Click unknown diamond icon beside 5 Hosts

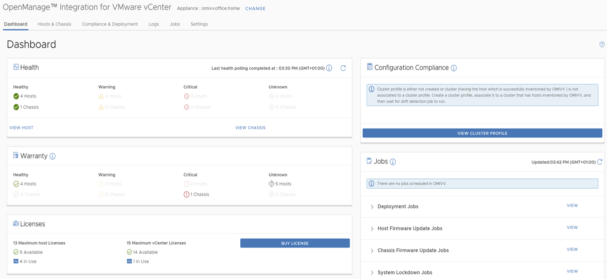272,184
